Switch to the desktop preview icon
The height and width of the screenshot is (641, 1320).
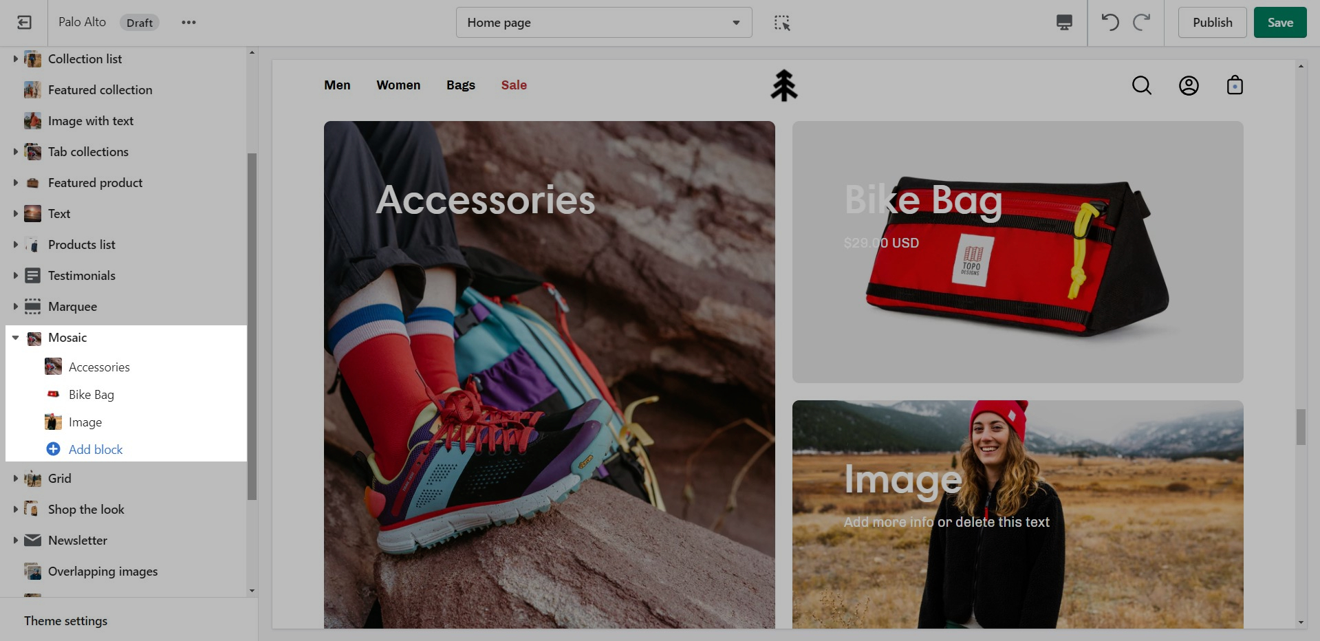[1064, 23]
